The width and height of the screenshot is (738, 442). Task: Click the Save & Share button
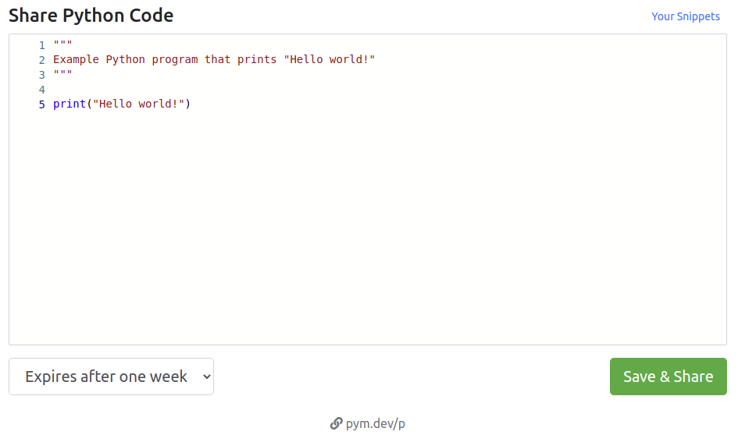pos(668,377)
